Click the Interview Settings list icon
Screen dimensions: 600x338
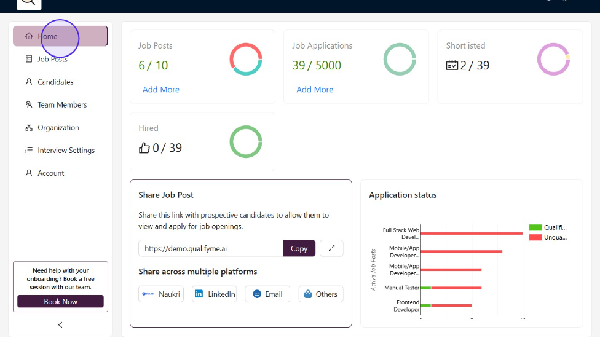[x=29, y=151]
